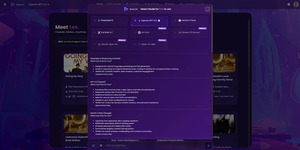The image size is (300, 150).
Task: Close the Select Model dialog
Action: coord(207,9)
